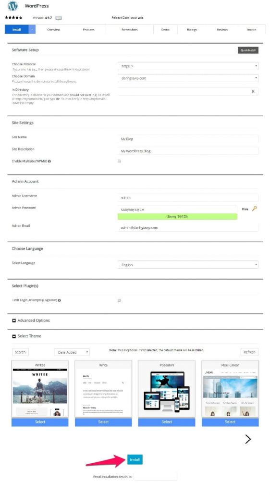Collapse Select Theme minus icon
Viewport: 270px width, 495px height.
(14, 336)
